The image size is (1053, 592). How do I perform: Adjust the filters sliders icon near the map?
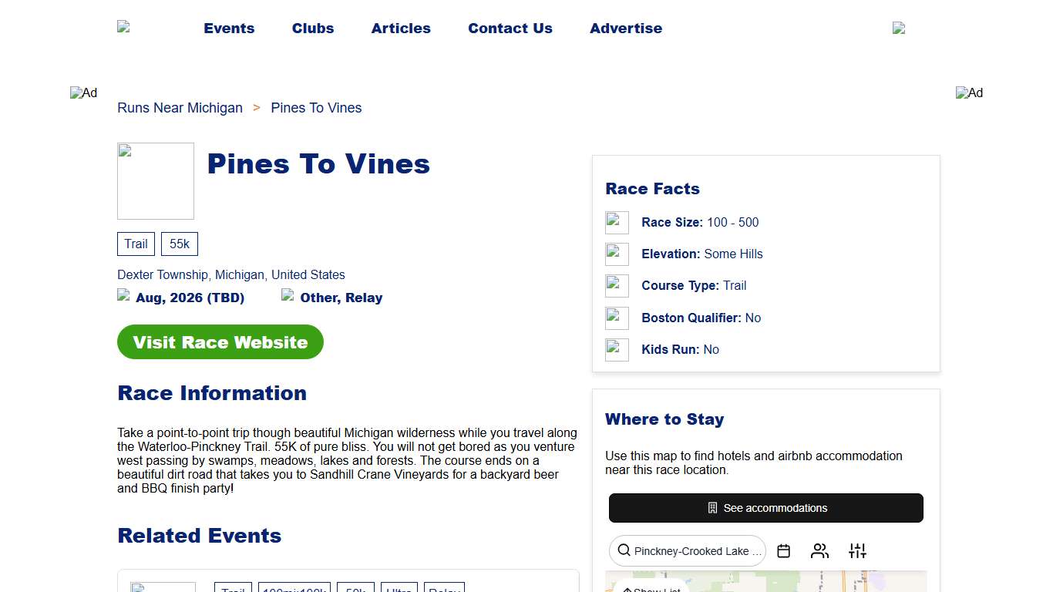[x=857, y=550]
